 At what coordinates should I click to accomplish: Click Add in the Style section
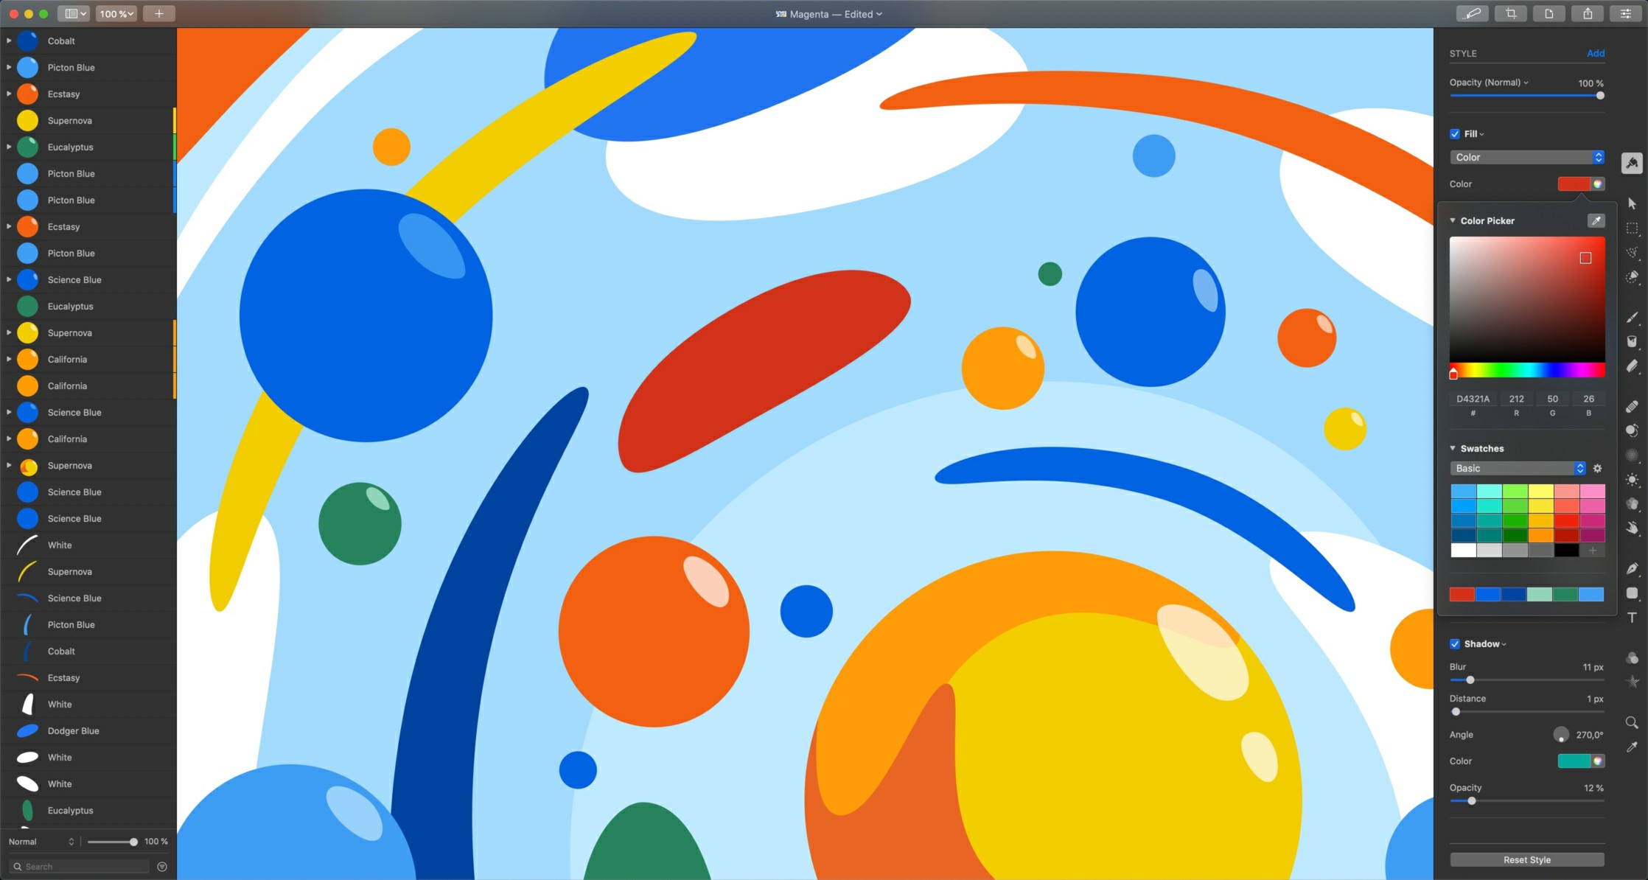(1595, 53)
